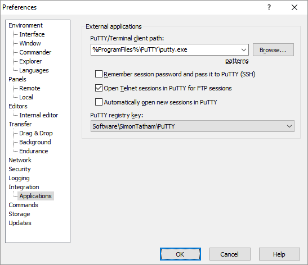Click the Help button

[x=279, y=254]
